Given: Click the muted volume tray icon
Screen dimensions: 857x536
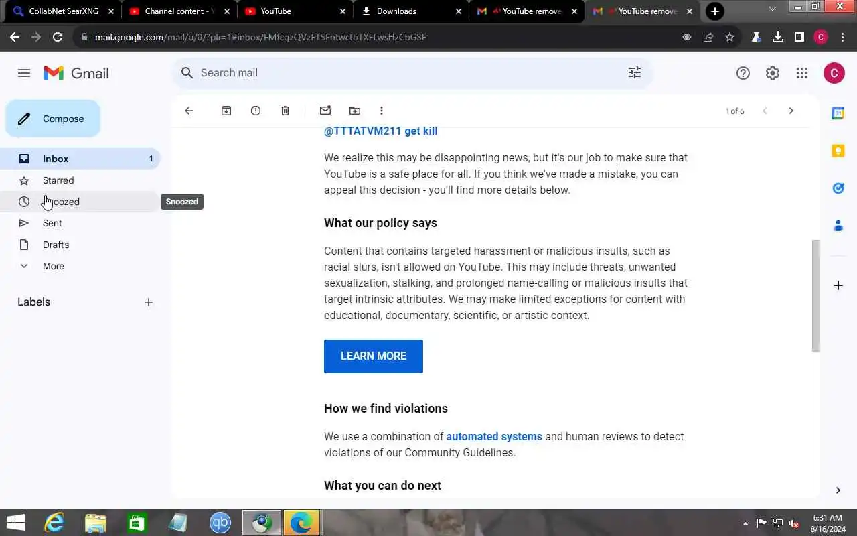Looking at the screenshot, I should [x=794, y=523].
